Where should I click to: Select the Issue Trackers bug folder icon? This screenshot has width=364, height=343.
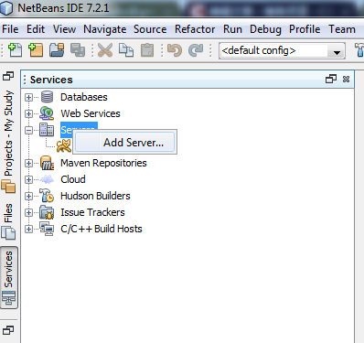point(47,212)
